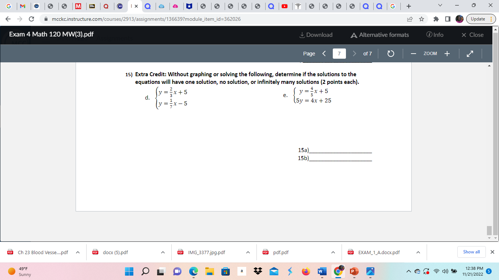Rotate the document clockwise
Image resolution: width=499 pixels, height=280 pixels.
[391, 54]
